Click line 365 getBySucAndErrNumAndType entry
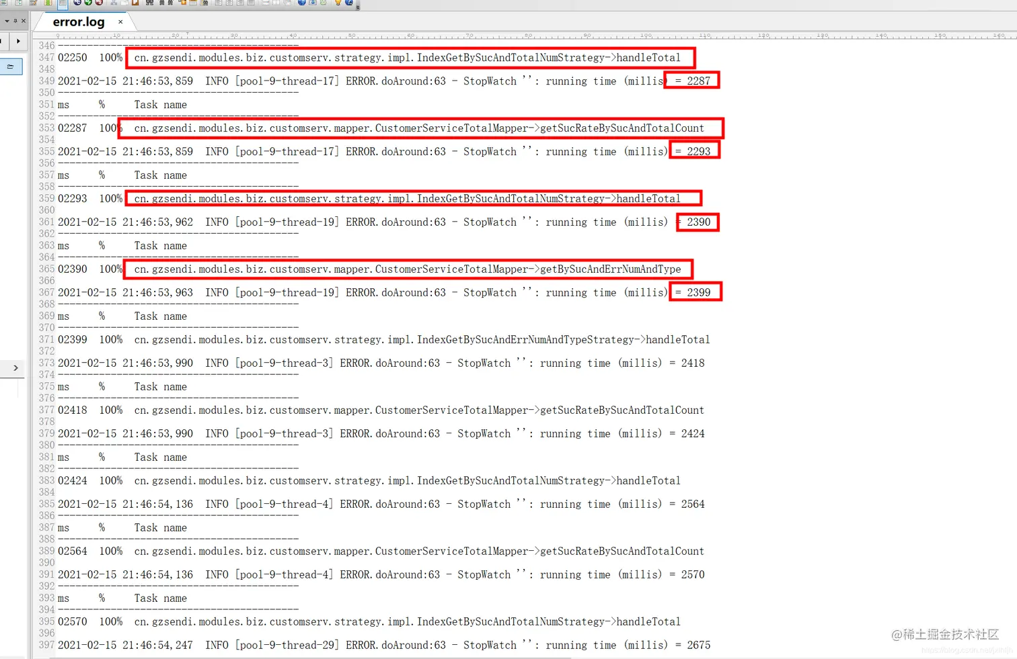 tap(369, 269)
